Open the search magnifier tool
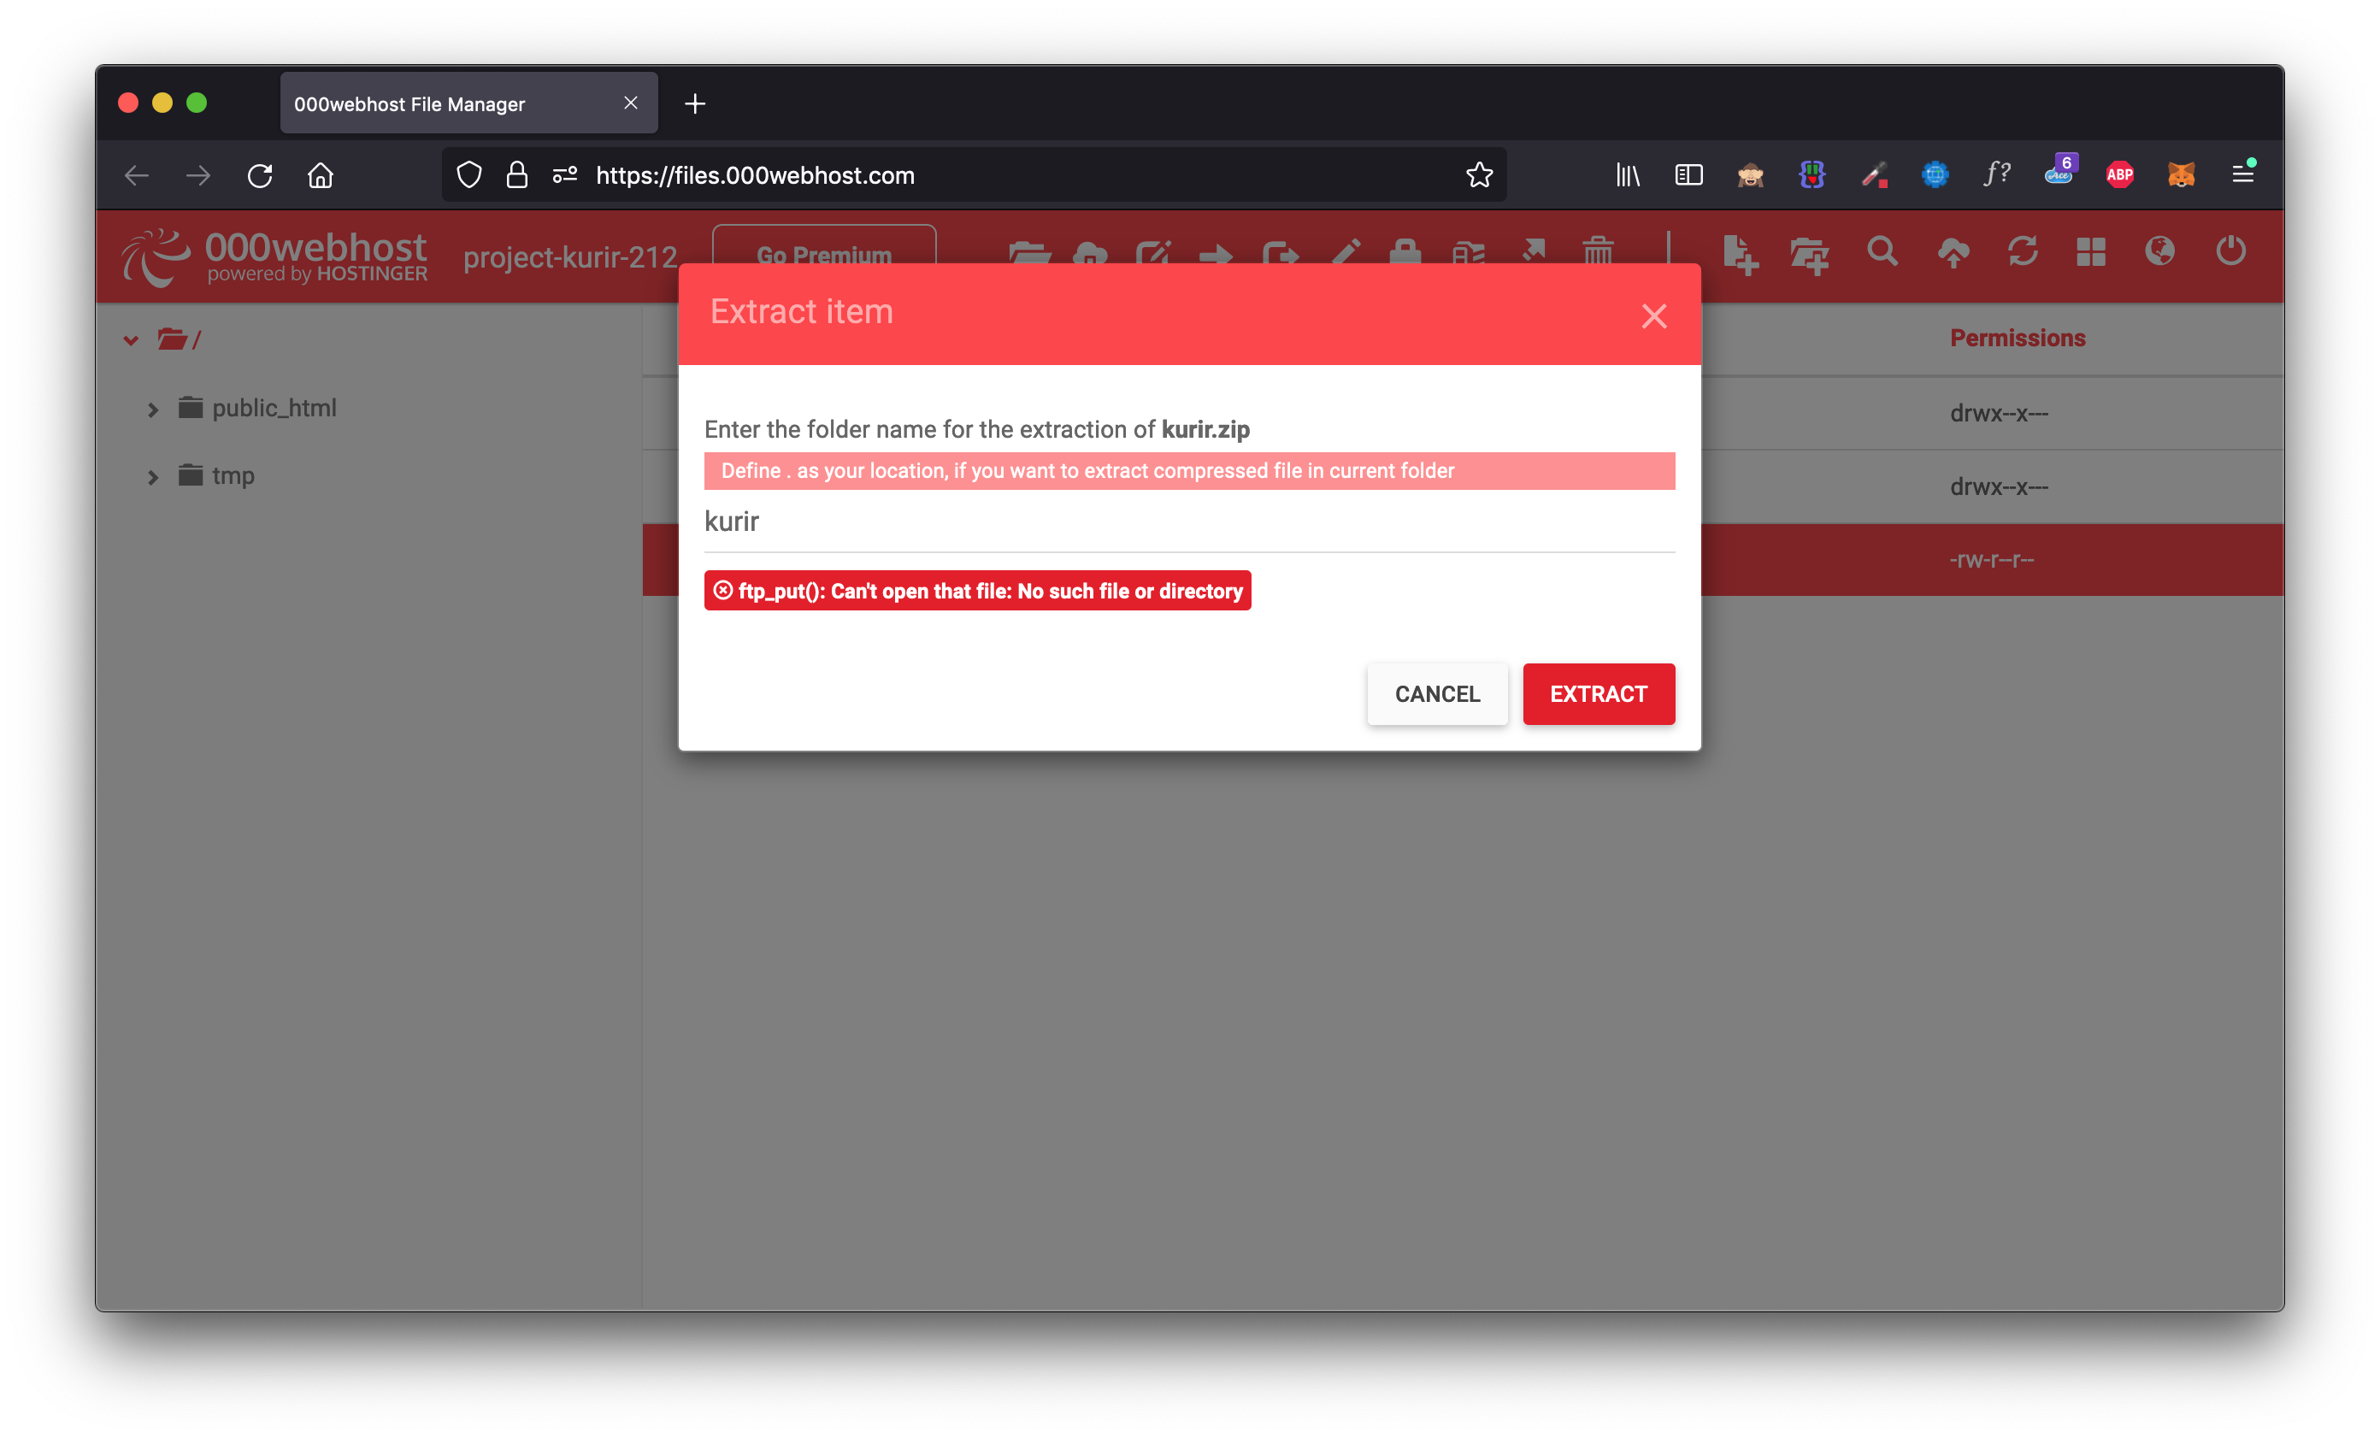This screenshot has width=2380, height=1438. 1882,252
